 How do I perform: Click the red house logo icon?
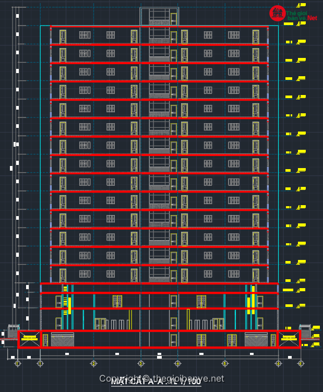(x=277, y=13)
